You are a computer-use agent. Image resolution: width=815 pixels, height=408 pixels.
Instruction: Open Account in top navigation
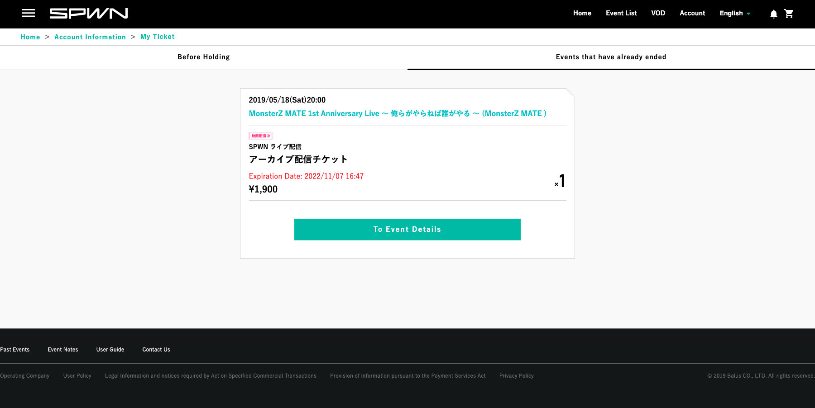tap(692, 13)
